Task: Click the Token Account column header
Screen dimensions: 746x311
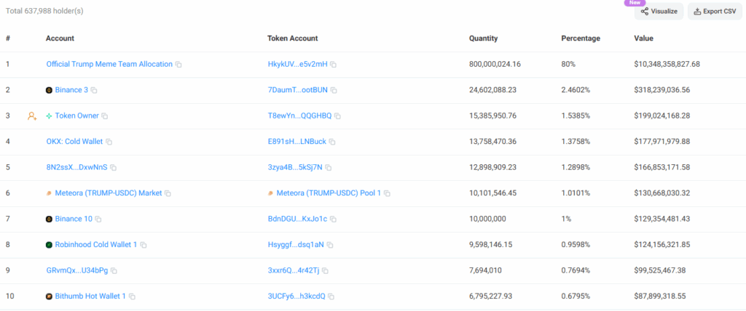Action: point(293,39)
